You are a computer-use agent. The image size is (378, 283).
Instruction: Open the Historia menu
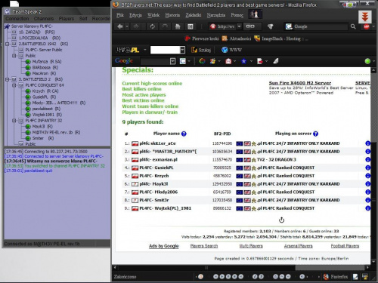[172, 15]
